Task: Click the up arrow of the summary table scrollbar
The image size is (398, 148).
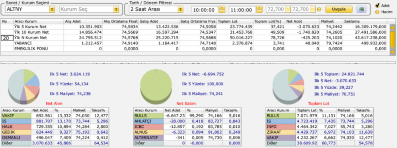Action: (x=392, y=27)
